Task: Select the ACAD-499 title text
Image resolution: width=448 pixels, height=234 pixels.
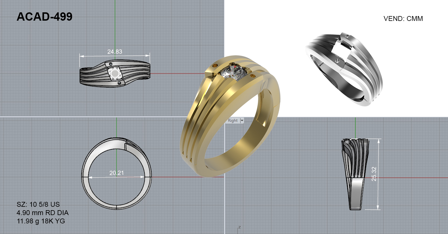Action: point(44,17)
